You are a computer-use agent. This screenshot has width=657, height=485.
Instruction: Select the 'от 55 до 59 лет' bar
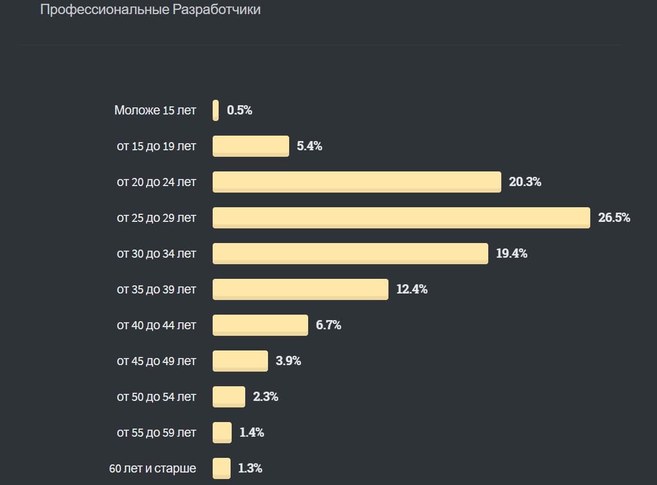222,432
